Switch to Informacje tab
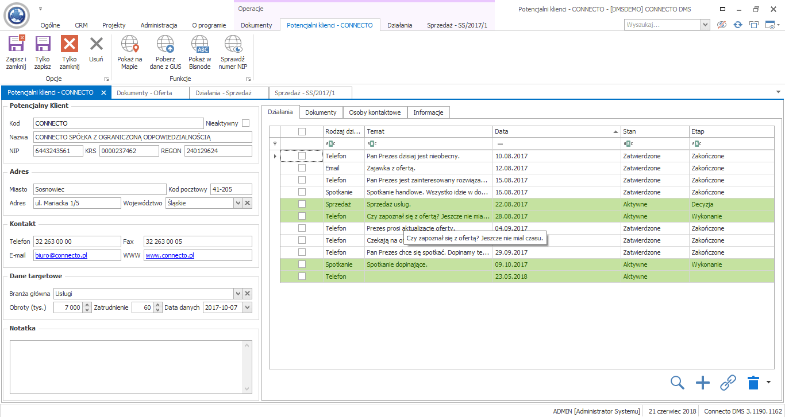 [428, 112]
